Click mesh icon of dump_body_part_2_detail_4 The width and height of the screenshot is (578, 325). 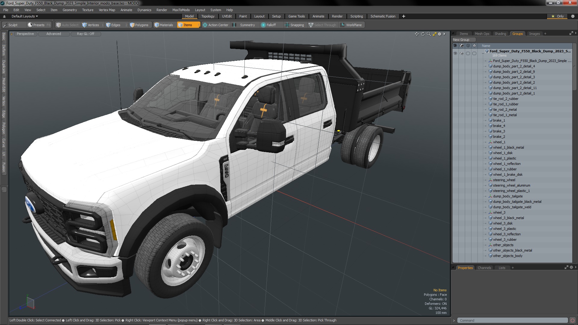[490, 66]
